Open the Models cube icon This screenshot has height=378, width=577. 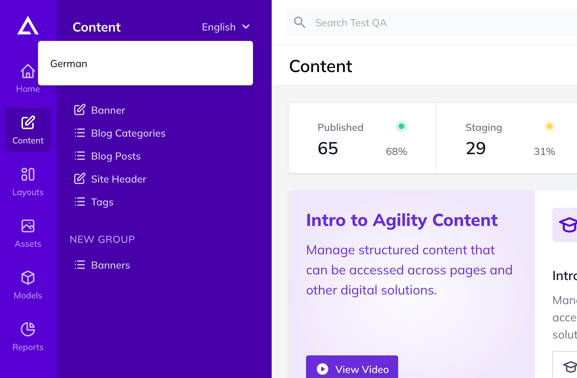(x=28, y=278)
